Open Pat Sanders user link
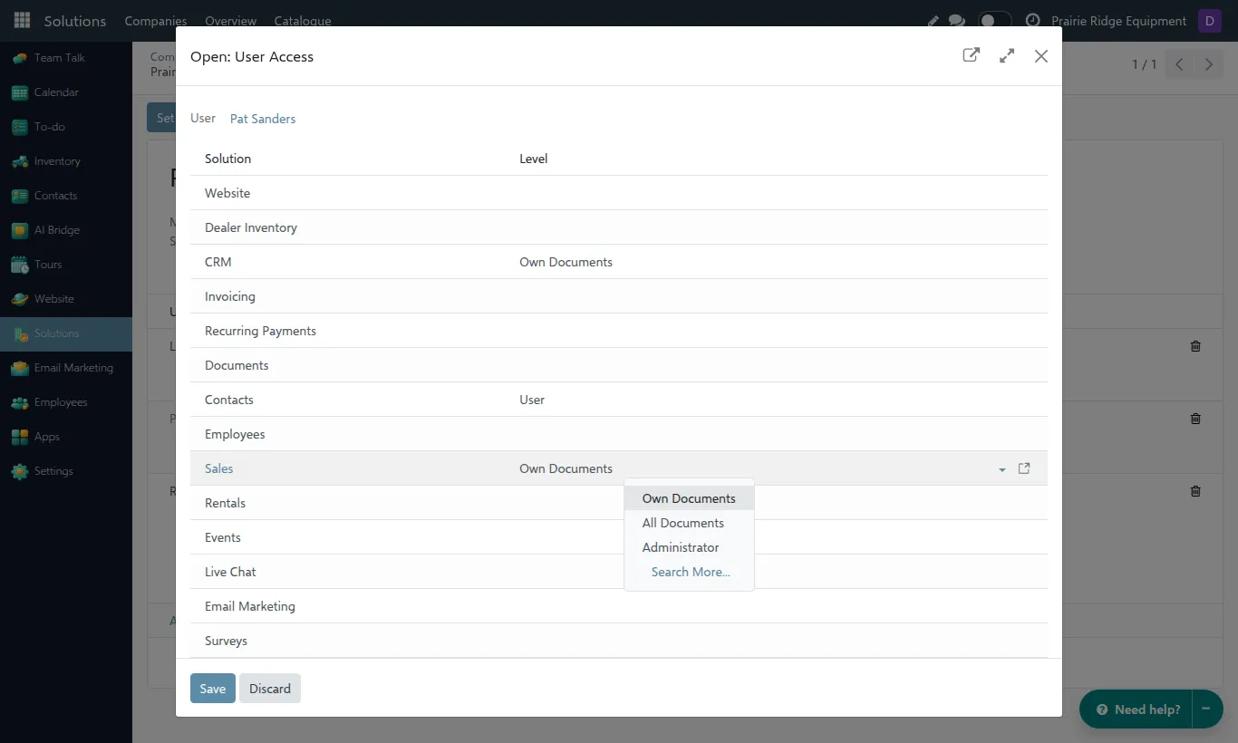 pos(263,119)
